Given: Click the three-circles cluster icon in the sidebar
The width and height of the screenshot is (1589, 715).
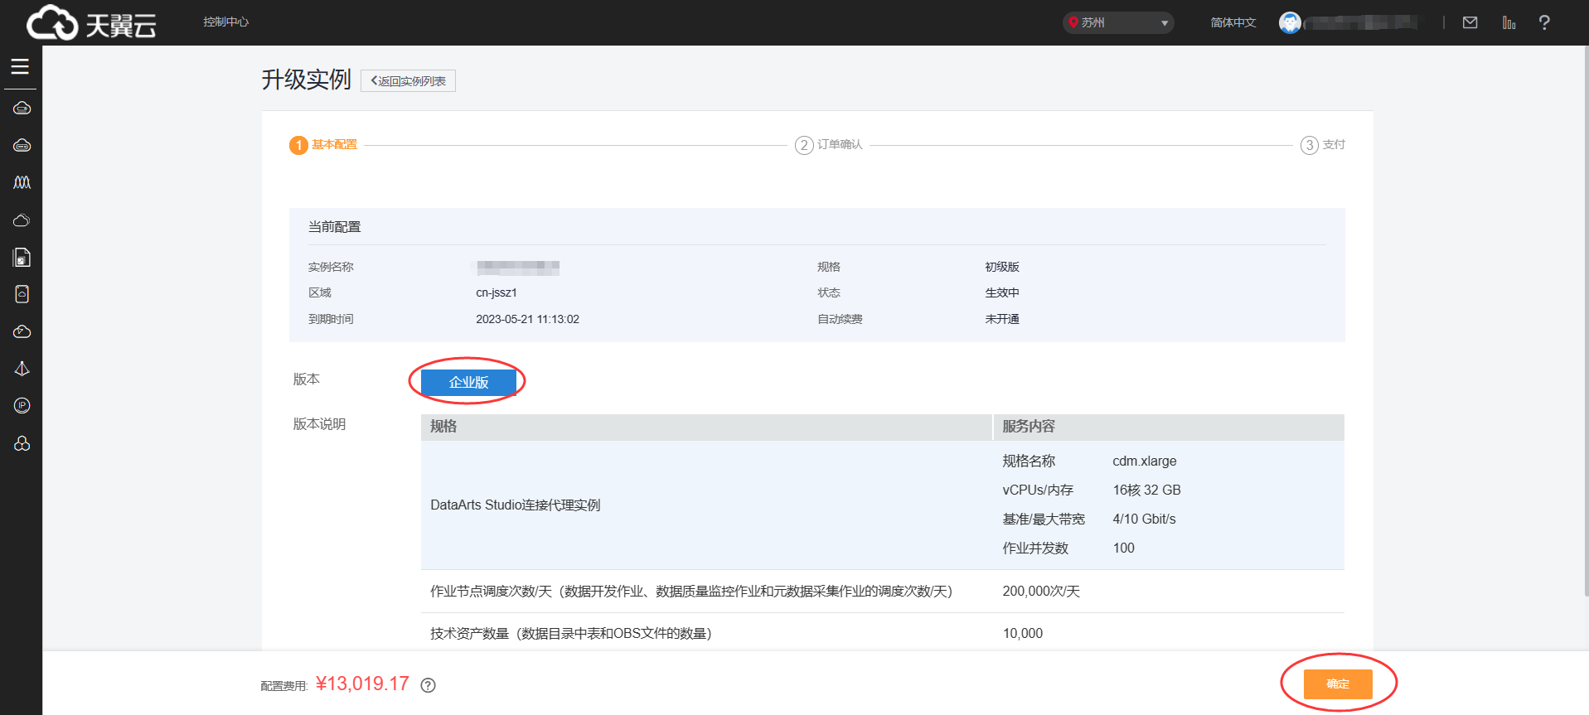Looking at the screenshot, I should [22, 443].
